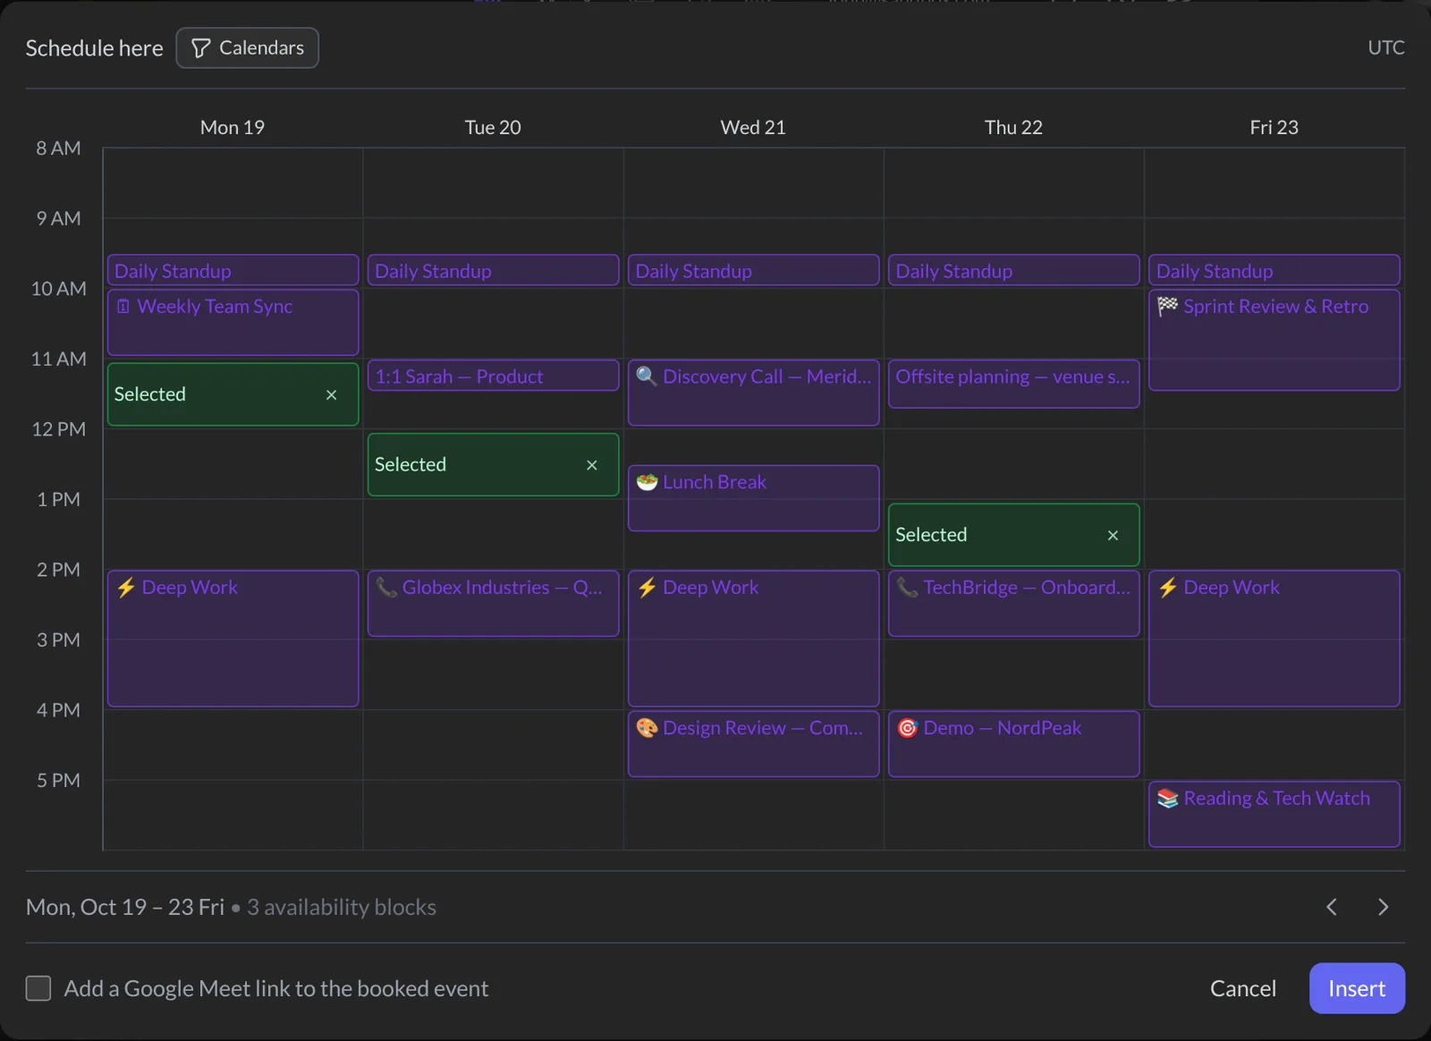Click the UTC timezone label
This screenshot has width=1431, height=1041.
[x=1385, y=47]
